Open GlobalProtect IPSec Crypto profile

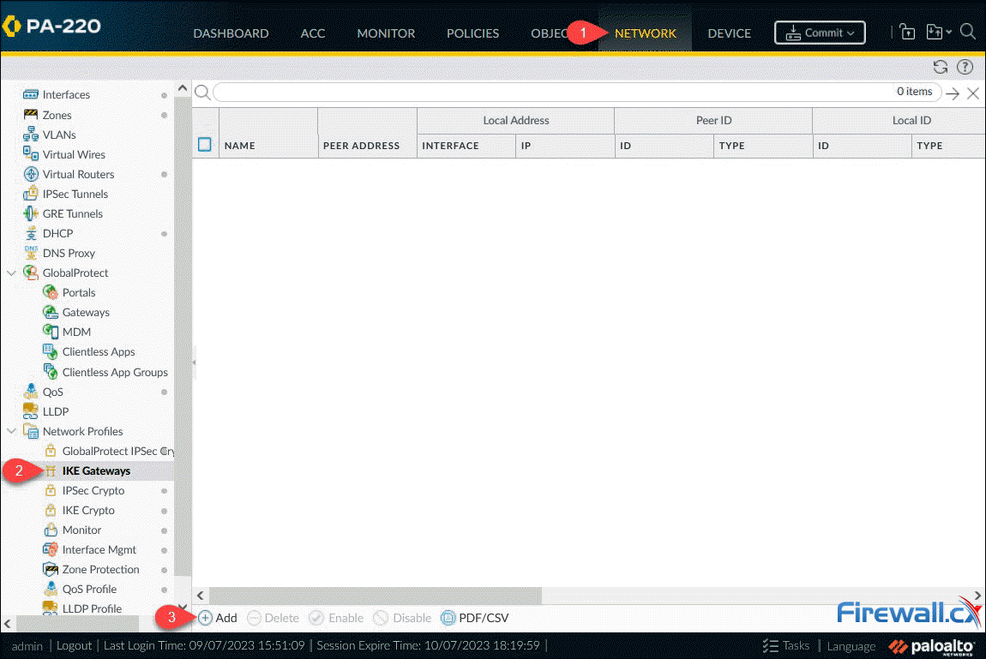pyautogui.click(x=117, y=451)
